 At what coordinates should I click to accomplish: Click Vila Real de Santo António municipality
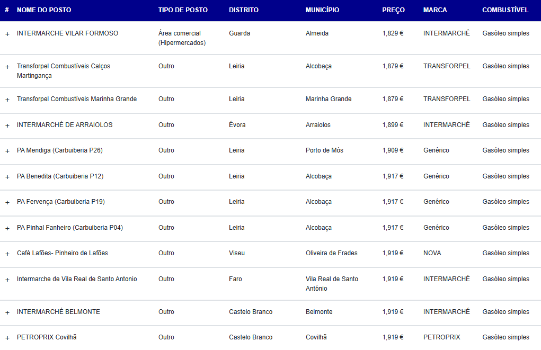(332, 283)
